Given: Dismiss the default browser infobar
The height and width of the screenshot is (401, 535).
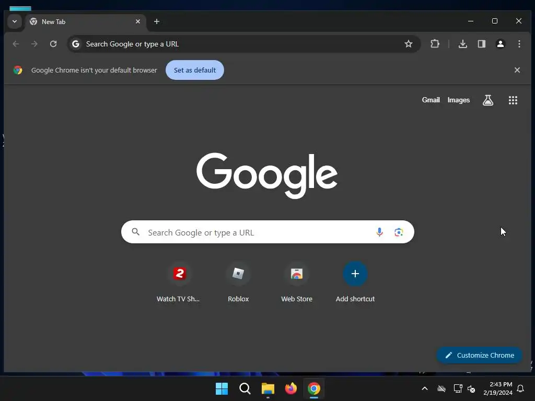Looking at the screenshot, I should click(517, 70).
